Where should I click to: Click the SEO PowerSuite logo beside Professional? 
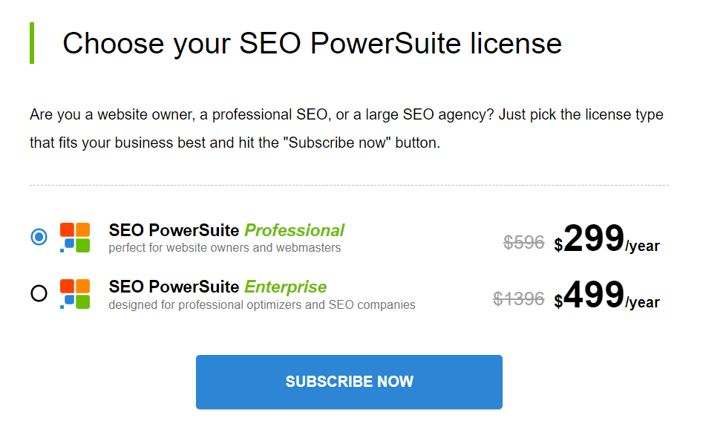coord(75,237)
